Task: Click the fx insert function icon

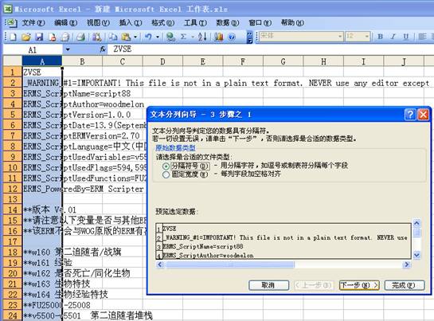Action: (x=103, y=49)
